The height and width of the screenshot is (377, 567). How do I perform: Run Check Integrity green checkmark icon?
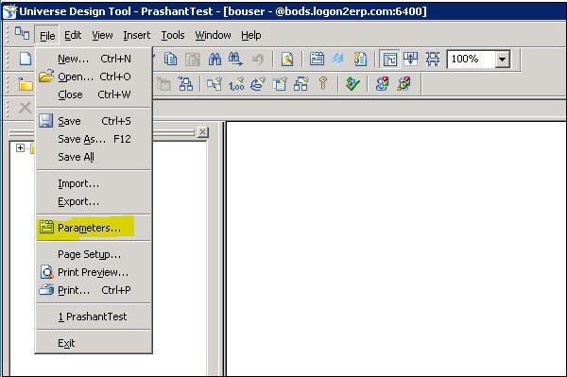click(x=352, y=84)
